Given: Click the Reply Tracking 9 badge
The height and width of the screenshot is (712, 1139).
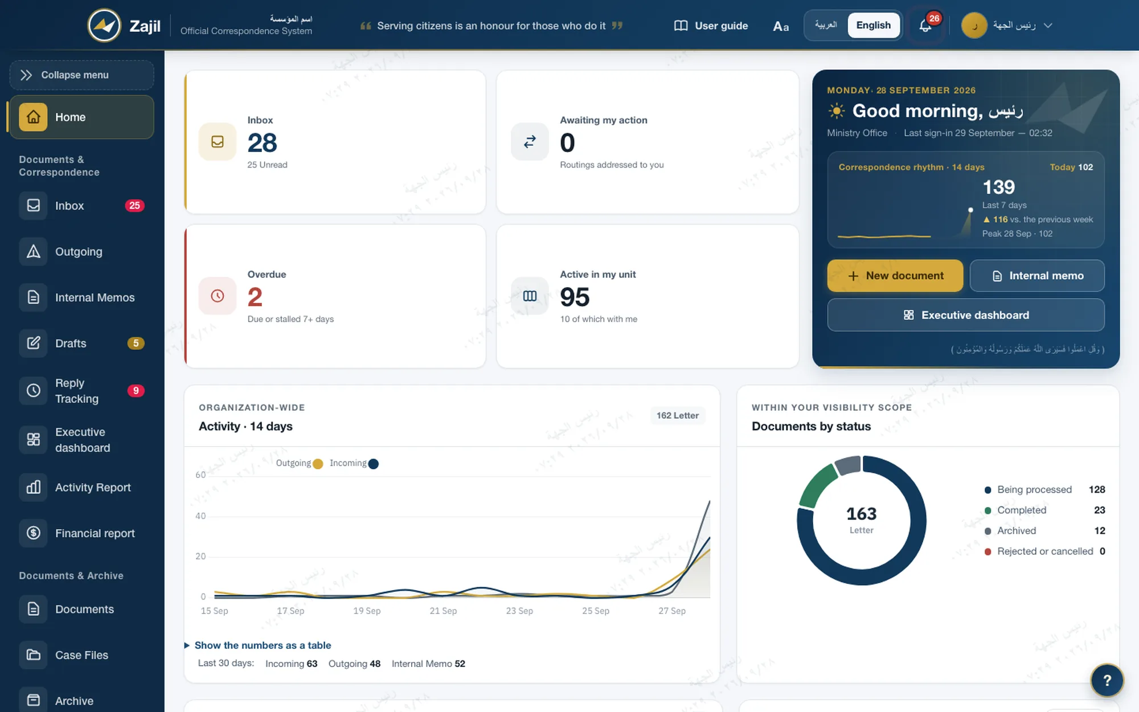Looking at the screenshot, I should pos(136,390).
